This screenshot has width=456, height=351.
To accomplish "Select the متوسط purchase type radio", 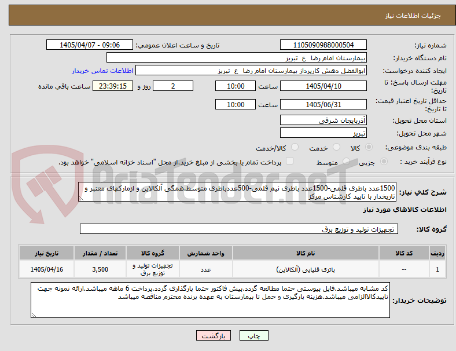I will pyautogui.click(x=346, y=161).
